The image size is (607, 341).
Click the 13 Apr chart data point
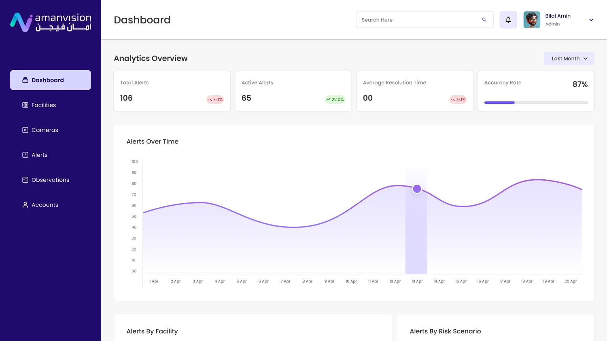(x=417, y=189)
